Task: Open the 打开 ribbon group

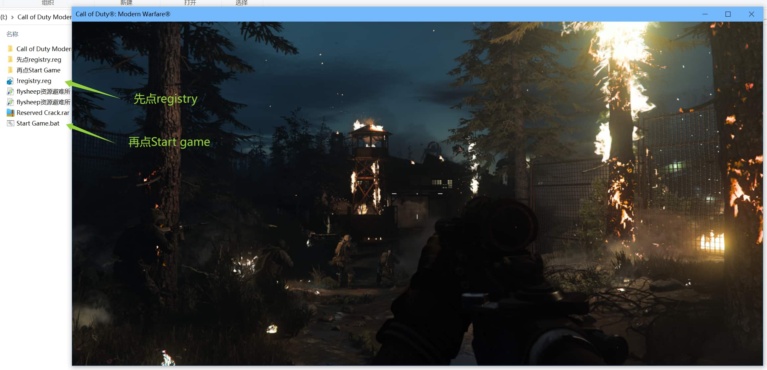Action: 190,3
